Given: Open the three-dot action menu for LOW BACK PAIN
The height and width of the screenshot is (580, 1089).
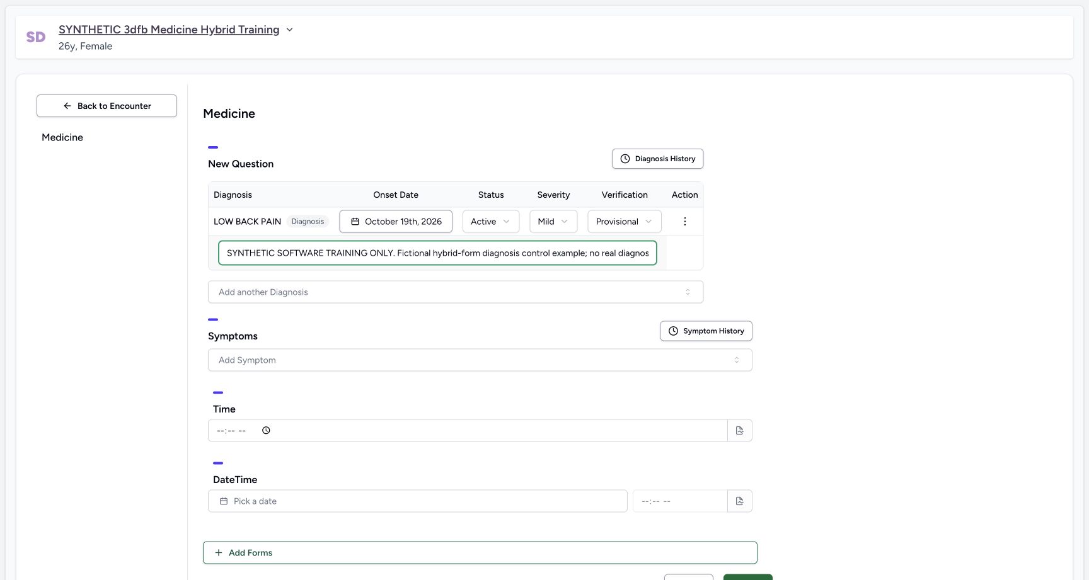Looking at the screenshot, I should [684, 222].
